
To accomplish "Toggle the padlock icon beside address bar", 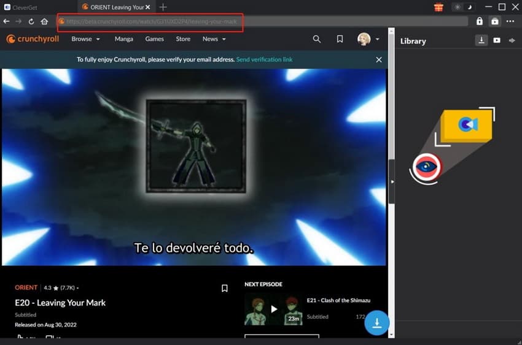I will click(x=480, y=21).
